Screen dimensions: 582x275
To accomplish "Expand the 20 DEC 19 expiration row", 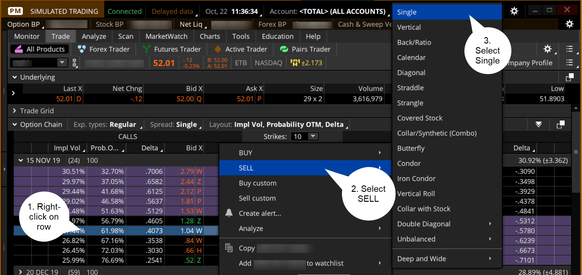I will tap(21, 272).
